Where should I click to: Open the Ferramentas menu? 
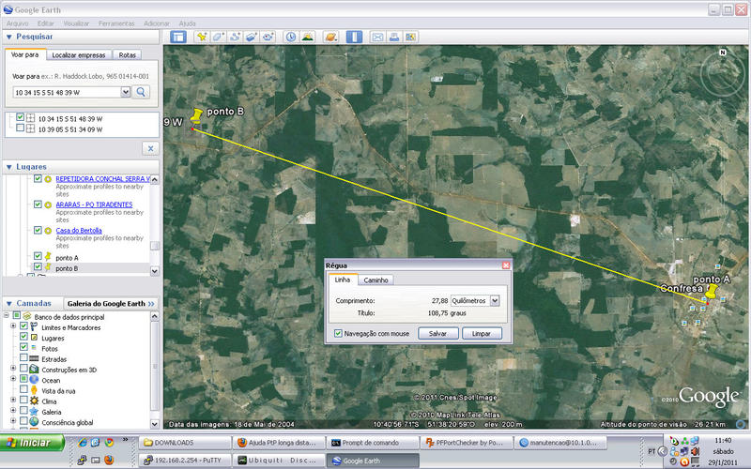click(116, 23)
